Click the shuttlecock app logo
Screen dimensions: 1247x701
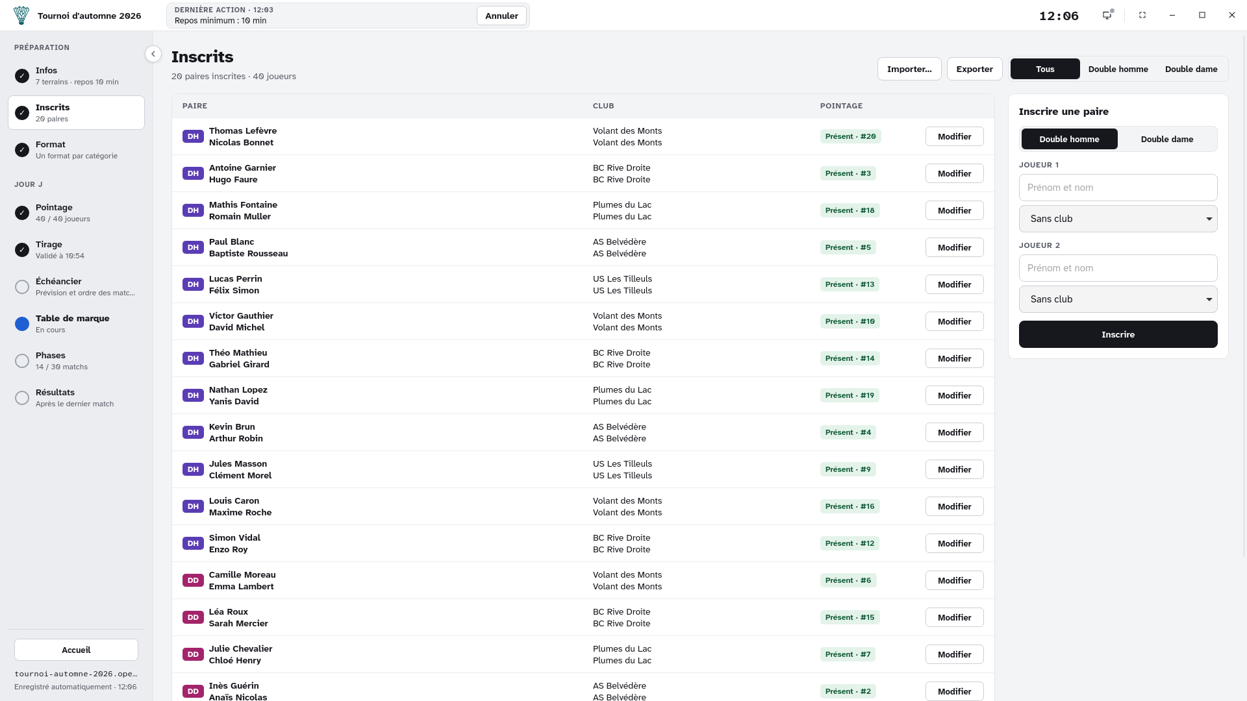pyautogui.click(x=21, y=16)
